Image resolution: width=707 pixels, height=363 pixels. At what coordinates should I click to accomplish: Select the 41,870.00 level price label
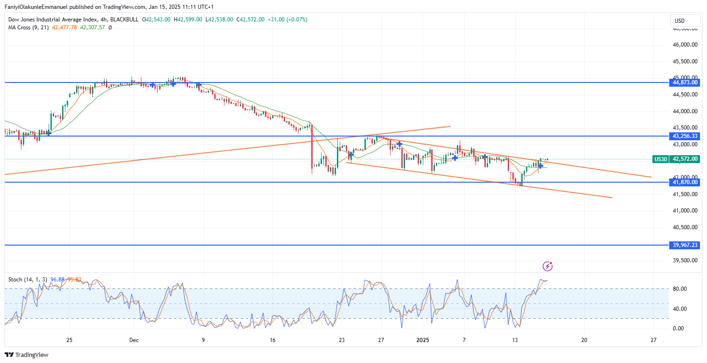coord(685,182)
